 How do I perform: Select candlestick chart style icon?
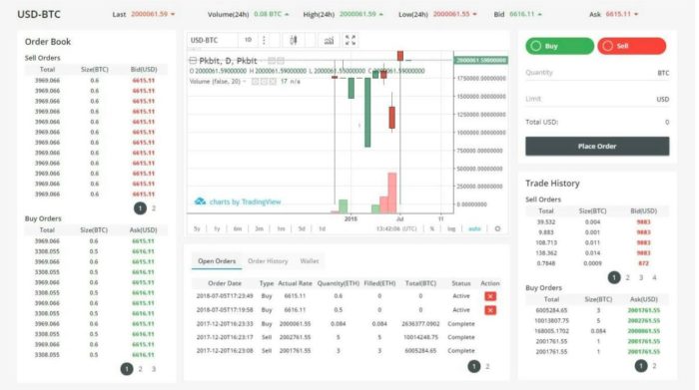(x=294, y=41)
